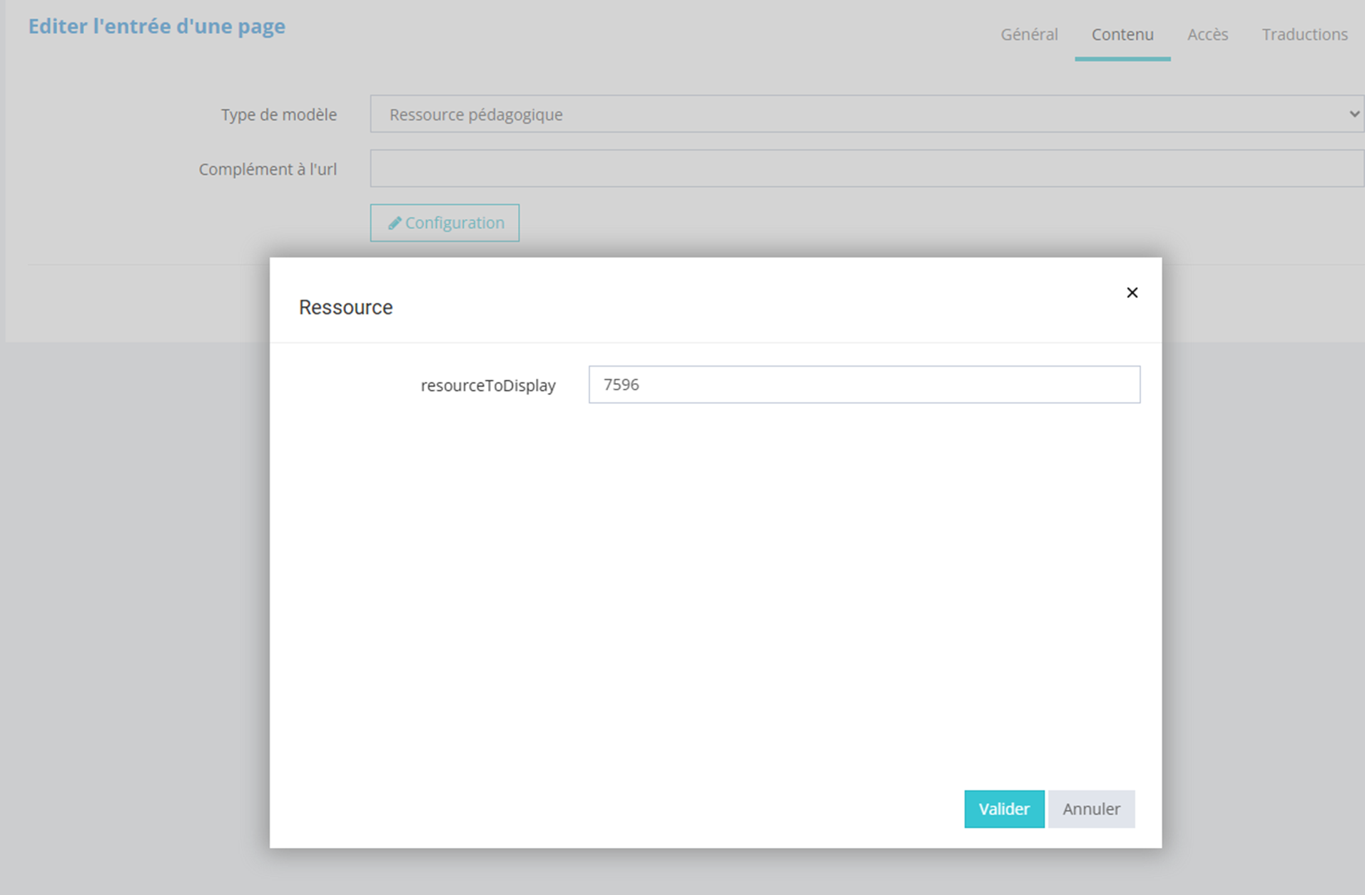The width and height of the screenshot is (1365, 895).
Task: Click the 7596 value in the text box
Action: tap(621, 384)
